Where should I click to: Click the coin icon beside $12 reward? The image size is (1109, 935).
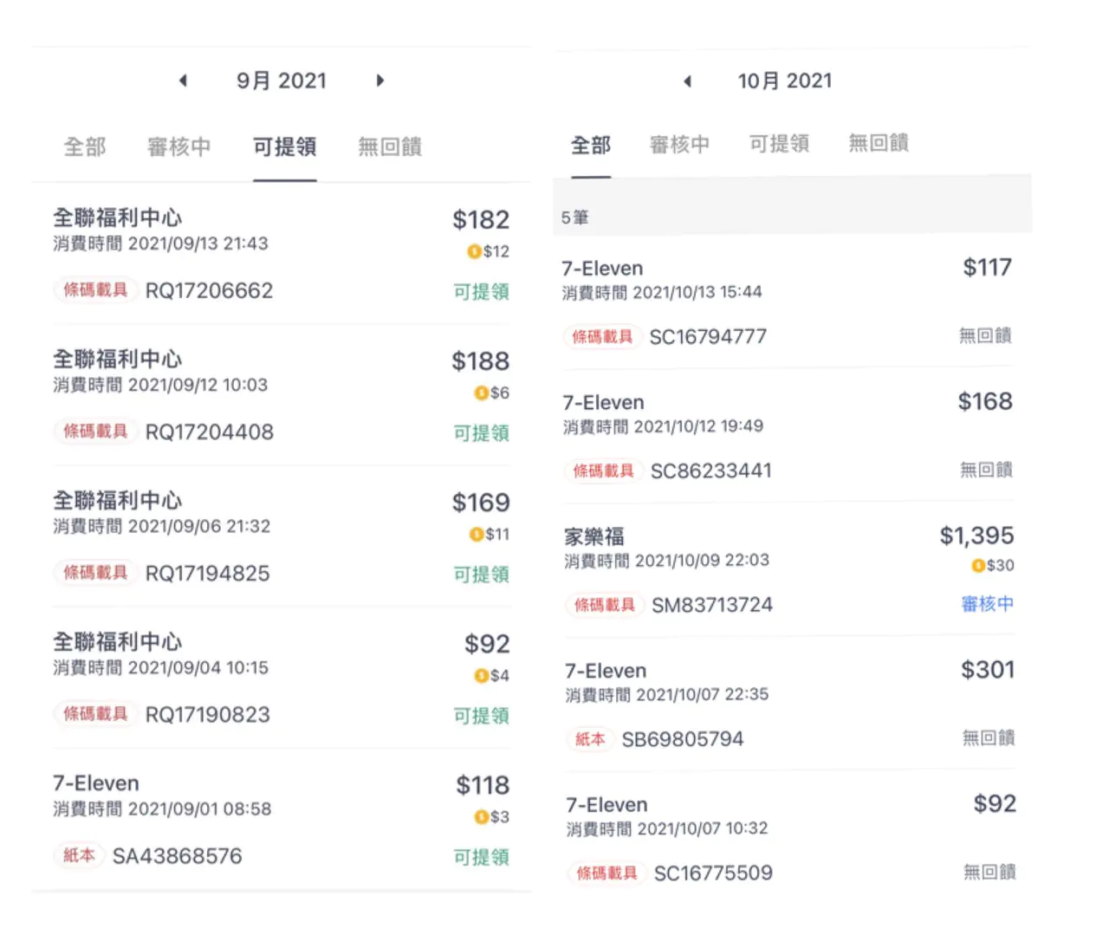pos(474,251)
